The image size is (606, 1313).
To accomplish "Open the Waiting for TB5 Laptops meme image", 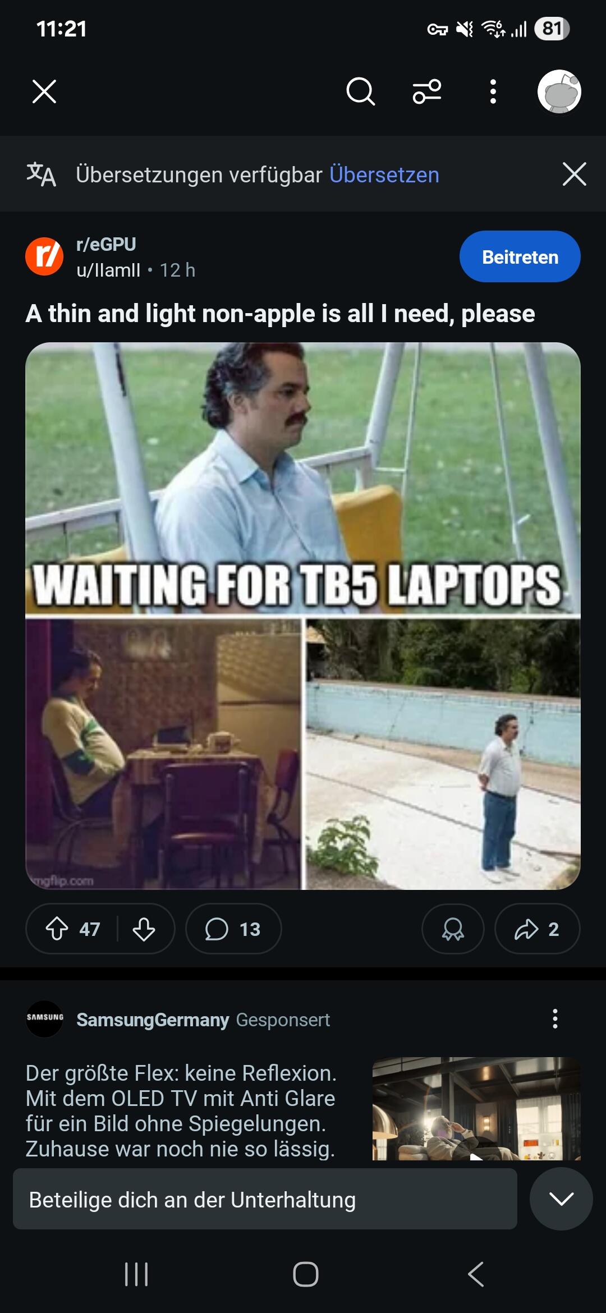I will tap(303, 616).
